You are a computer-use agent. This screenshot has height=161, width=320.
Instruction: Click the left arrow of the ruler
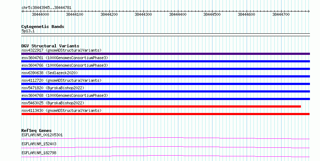tap(22, 11)
